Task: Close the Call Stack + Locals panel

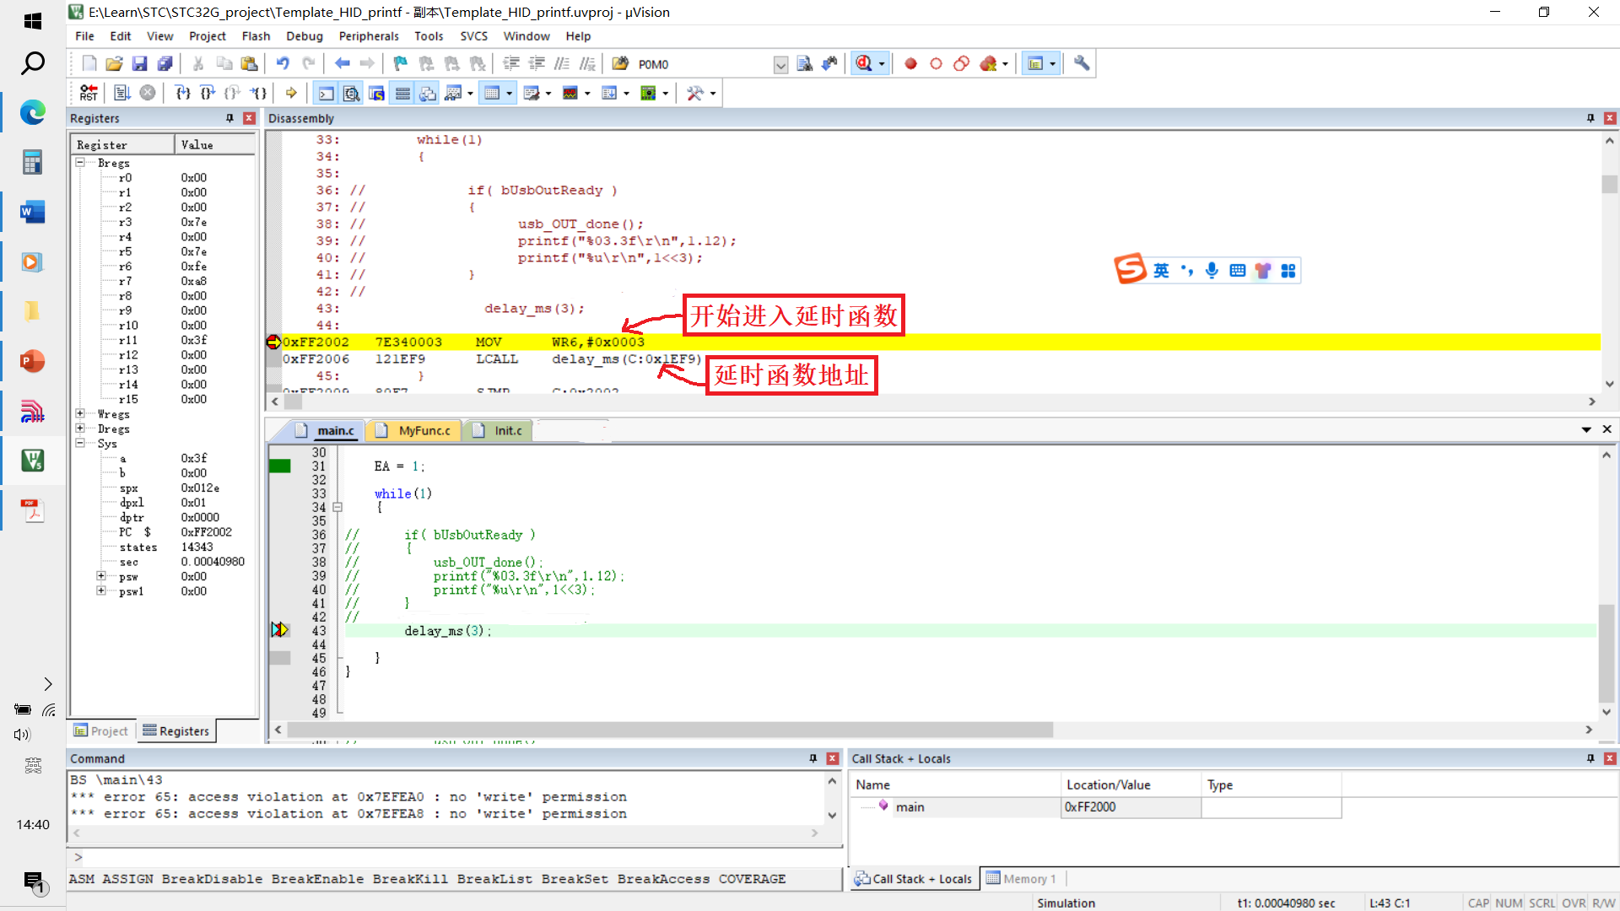Action: tap(1610, 758)
